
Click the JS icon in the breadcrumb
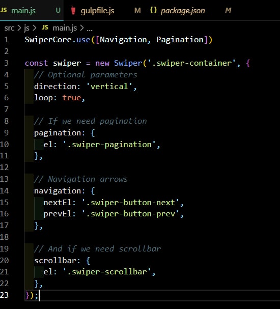[45, 27]
